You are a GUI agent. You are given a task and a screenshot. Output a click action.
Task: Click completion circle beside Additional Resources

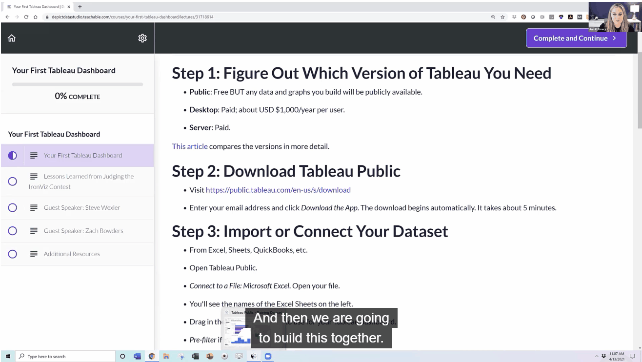[13, 254]
